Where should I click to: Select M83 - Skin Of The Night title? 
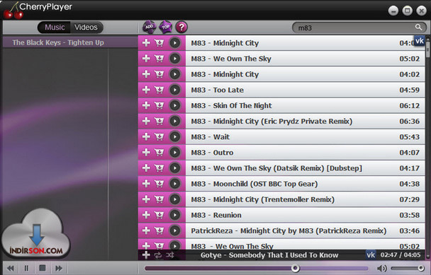[x=231, y=105]
